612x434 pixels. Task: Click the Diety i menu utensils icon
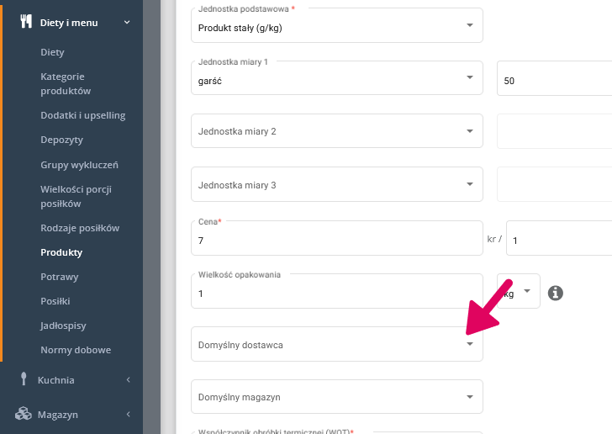click(25, 22)
